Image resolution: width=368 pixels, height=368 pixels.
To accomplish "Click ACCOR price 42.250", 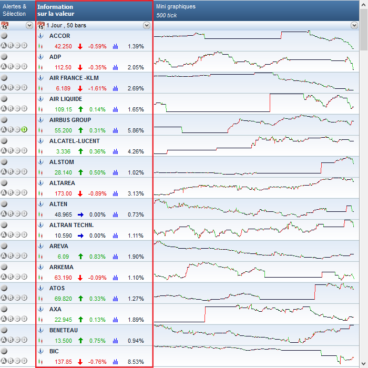I will [x=63, y=46].
